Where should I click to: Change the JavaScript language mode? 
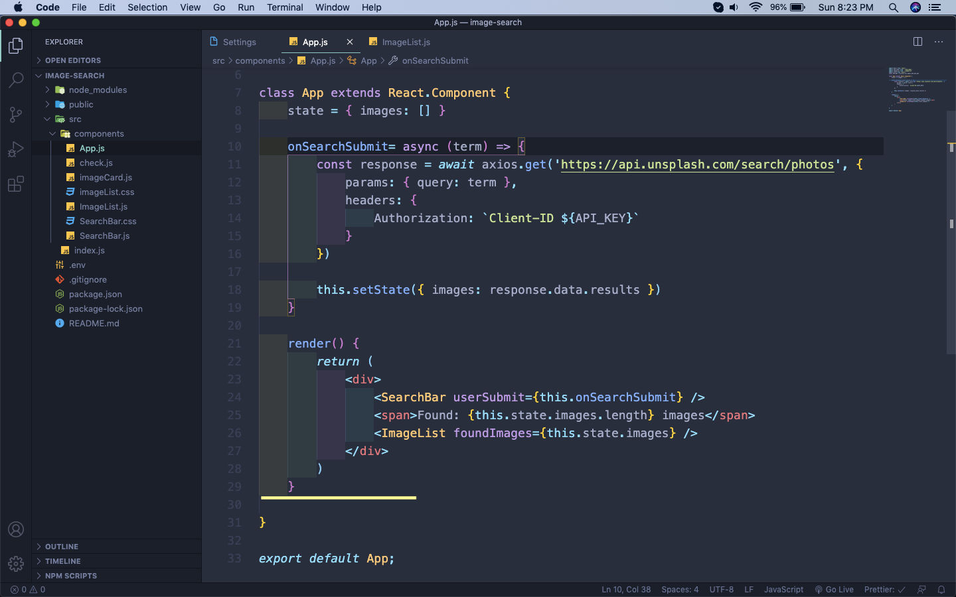click(x=783, y=590)
